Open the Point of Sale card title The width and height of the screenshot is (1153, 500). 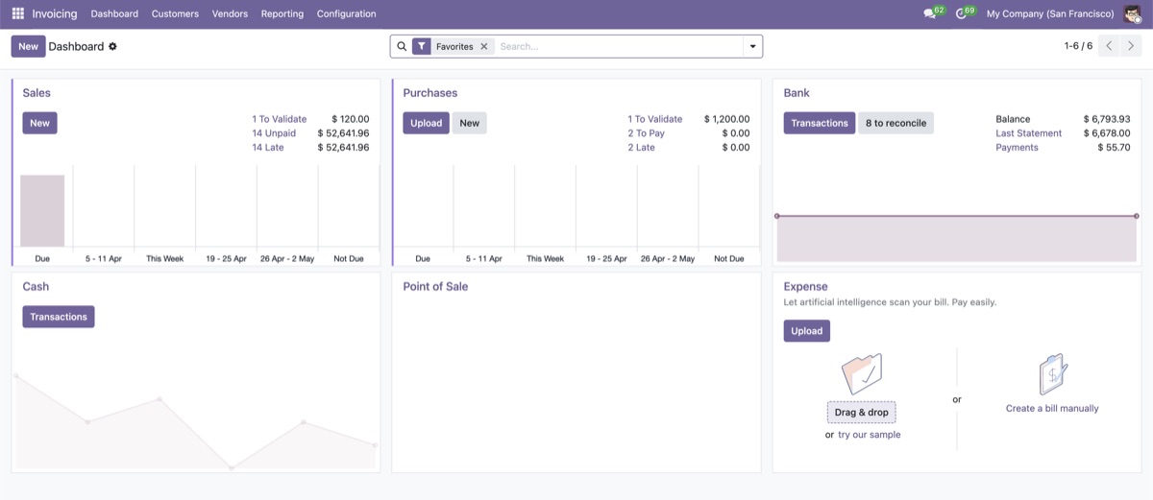(x=435, y=287)
